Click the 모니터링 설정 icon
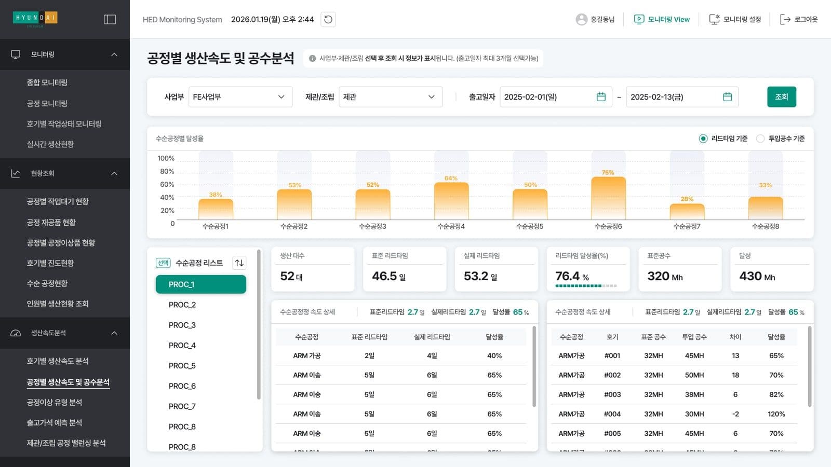This screenshot has height=467, width=831. point(715,19)
